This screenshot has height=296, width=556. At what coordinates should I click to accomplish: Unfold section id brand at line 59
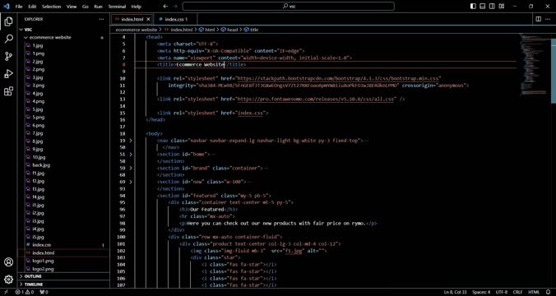(131, 168)
